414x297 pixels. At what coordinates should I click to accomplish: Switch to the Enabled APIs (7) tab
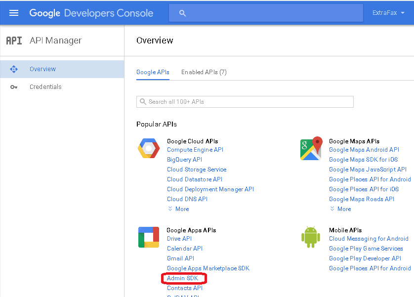point(204,72)
